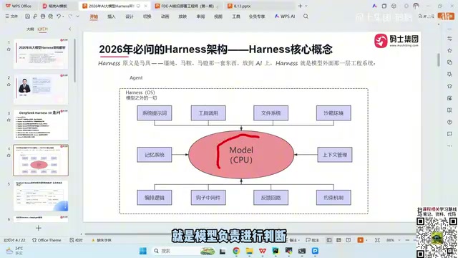
Task: Select the 系统提示词 box on the slide
Action: click(x=155, y=113)
